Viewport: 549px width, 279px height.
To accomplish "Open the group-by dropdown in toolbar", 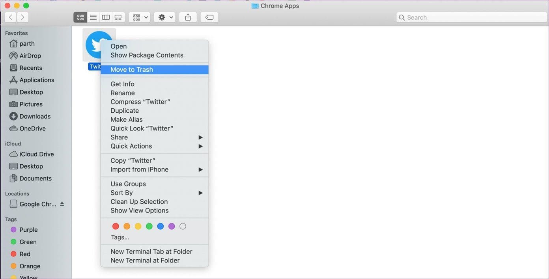I will 139,17.
